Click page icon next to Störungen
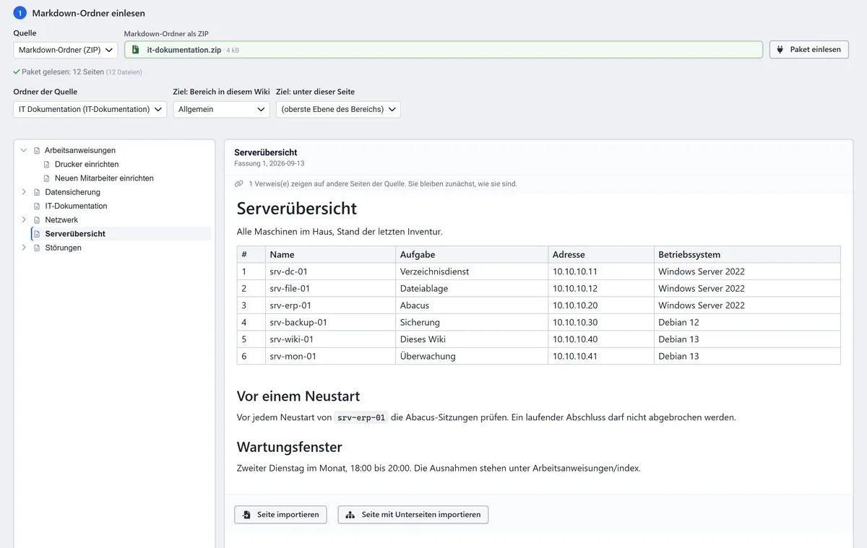867x548 pixels. (x=37, y=248)
